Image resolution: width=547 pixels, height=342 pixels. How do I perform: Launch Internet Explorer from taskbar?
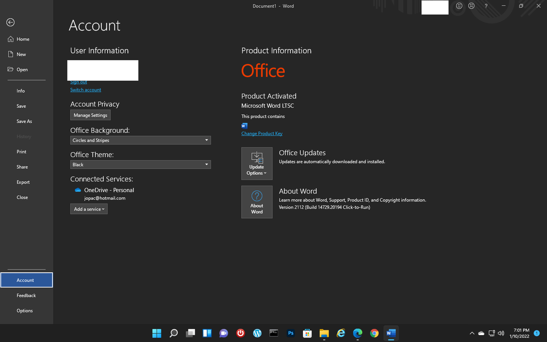click(x=341, y=333)
